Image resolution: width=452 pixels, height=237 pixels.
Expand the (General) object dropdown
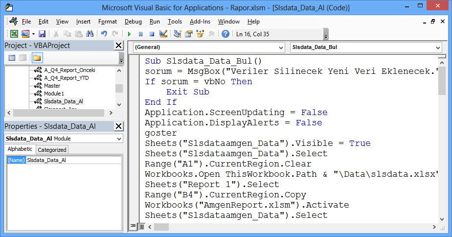tap(281, 47)
